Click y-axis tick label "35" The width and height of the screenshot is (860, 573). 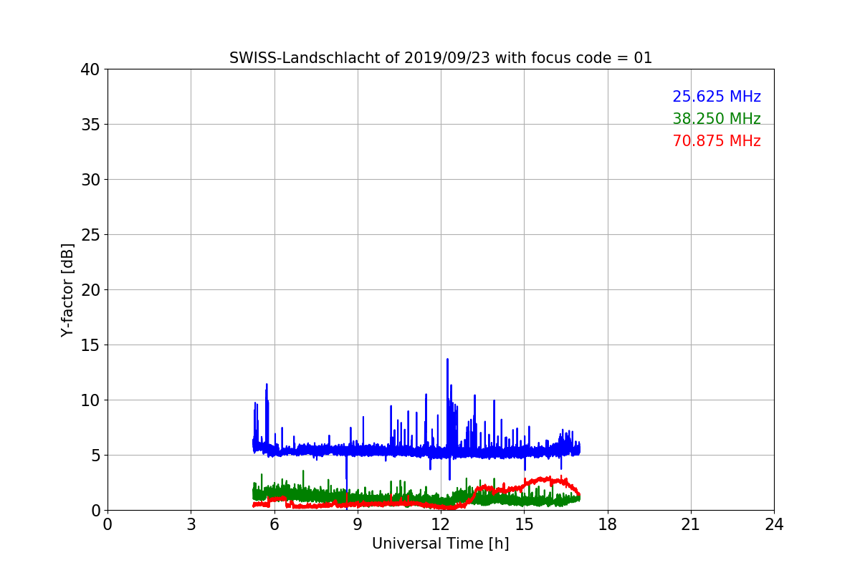[x=90, y=125]
